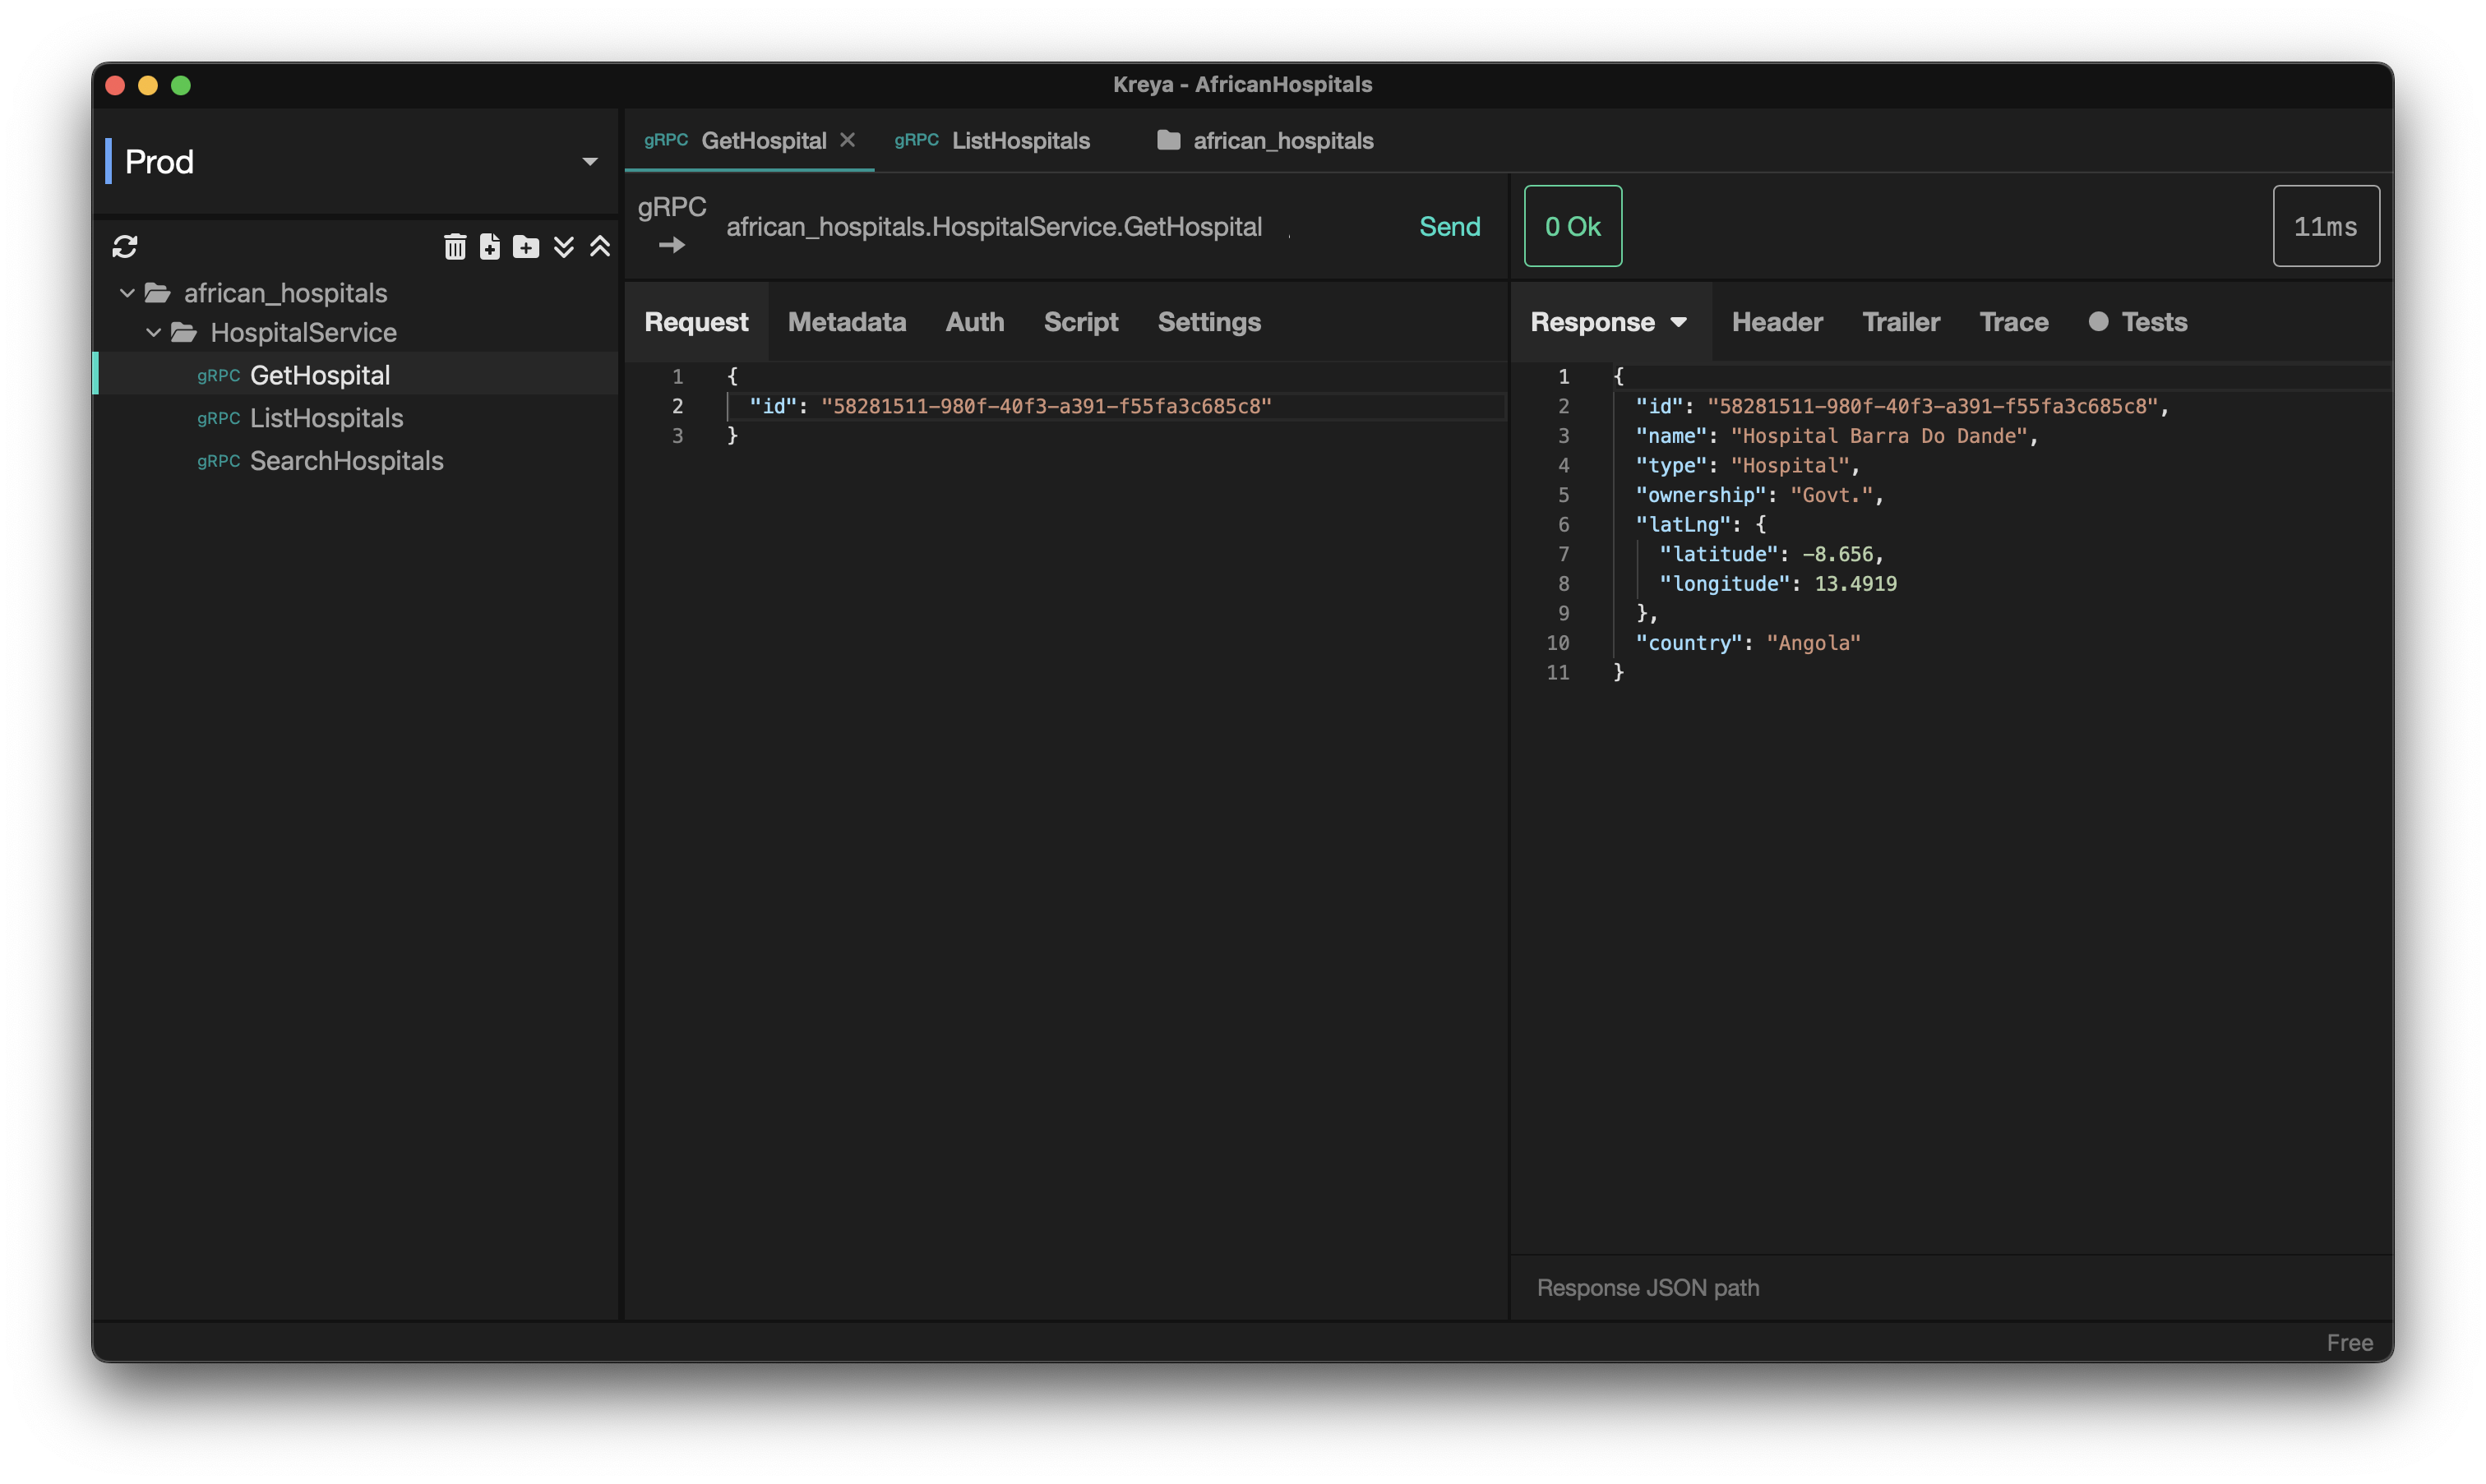This screenshot has width=2486, height=1484.
Task: Click gRPC badge beside SearchHospitals
Action: pyautogui.click(x=218, y=461)
